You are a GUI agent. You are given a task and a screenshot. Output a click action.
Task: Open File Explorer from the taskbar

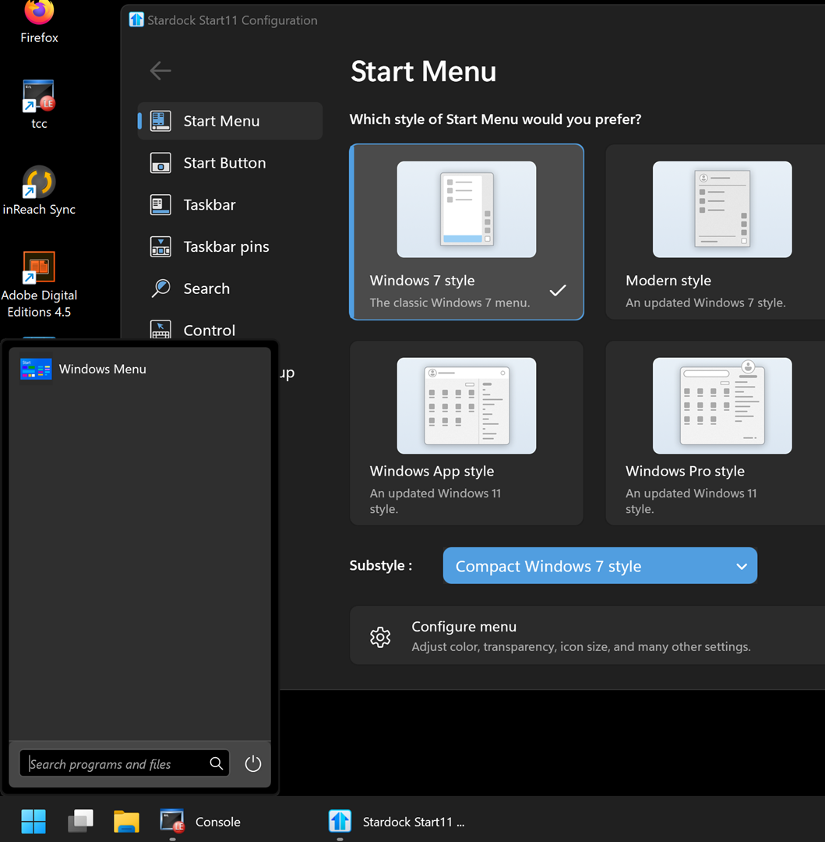click(126, 820)
